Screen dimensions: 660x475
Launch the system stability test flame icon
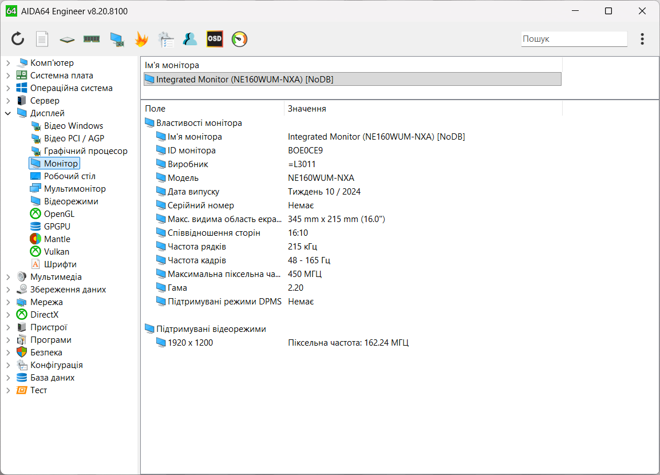[x=141, y=39]
